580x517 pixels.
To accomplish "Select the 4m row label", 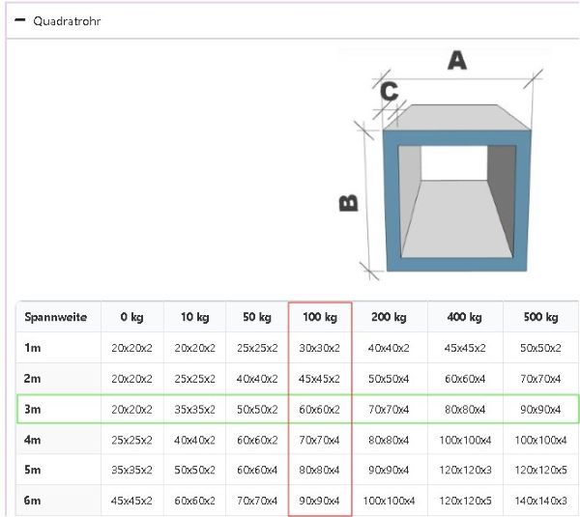I will tap(33, 440).
